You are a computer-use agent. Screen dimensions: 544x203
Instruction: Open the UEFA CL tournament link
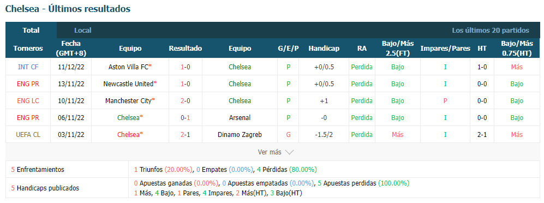tap(28, 135)
